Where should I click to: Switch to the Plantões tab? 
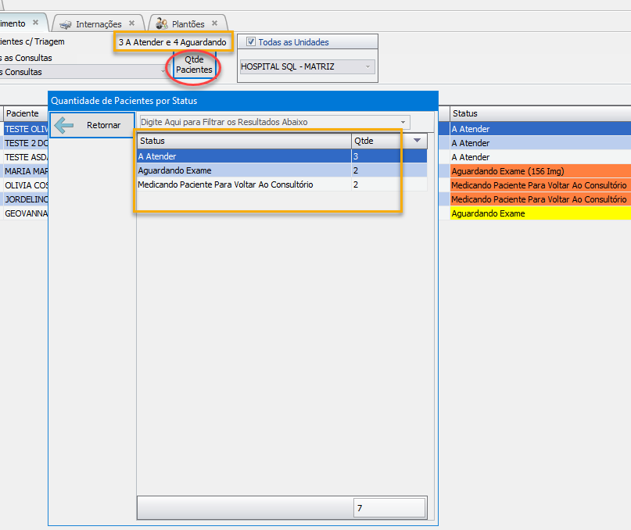[x=188, y=24]
